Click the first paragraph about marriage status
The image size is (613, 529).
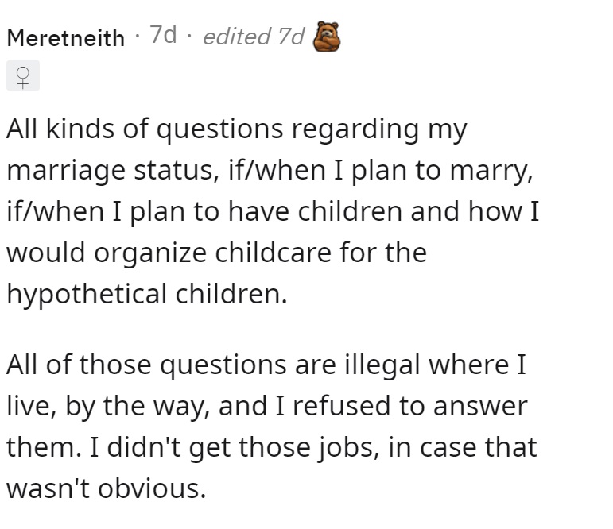click(273, 211)
